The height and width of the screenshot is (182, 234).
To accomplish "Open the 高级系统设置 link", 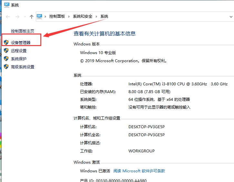I will coord(23,67).
